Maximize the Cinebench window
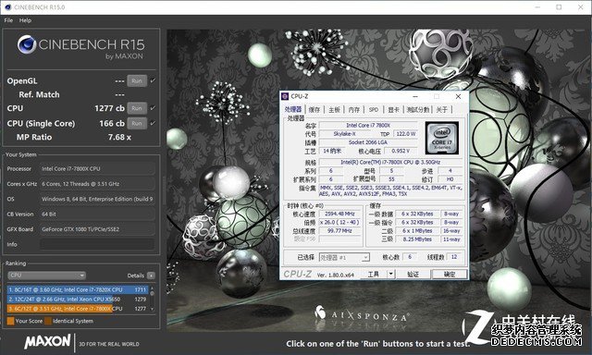592x355 pixels. point(559,7)
